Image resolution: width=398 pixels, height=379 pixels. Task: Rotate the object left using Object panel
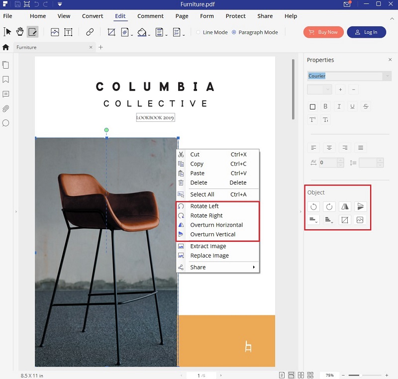[313, 206]
